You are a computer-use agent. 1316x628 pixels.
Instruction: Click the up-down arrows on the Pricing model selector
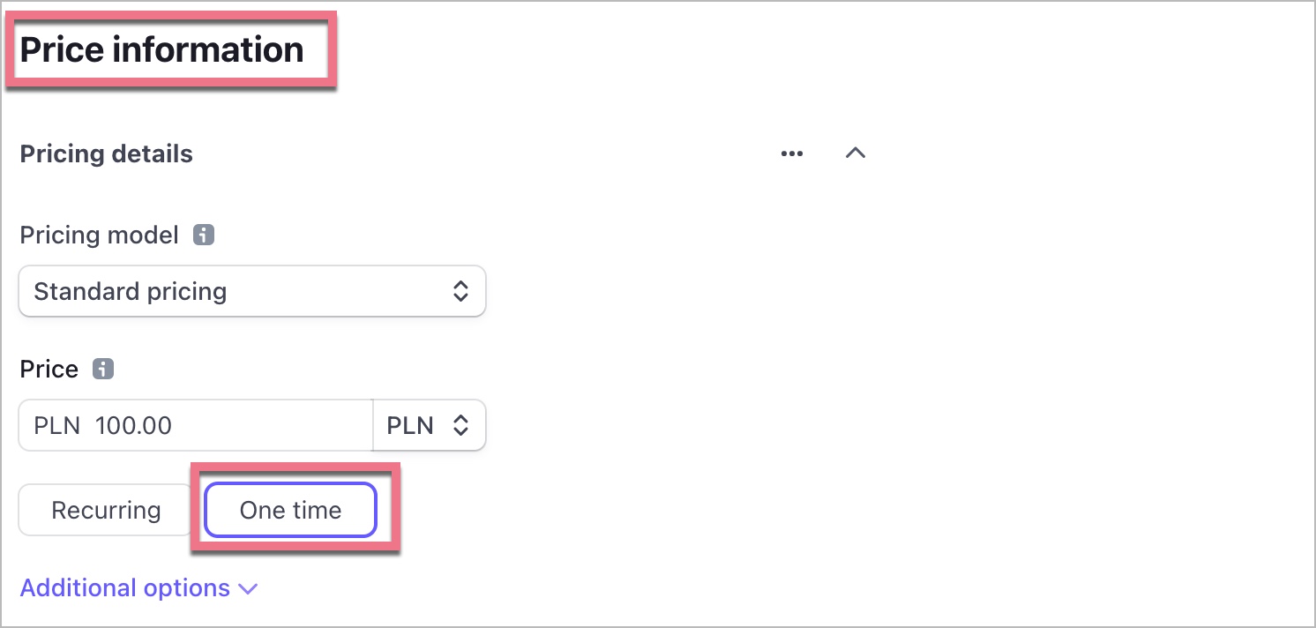[460, 292]
